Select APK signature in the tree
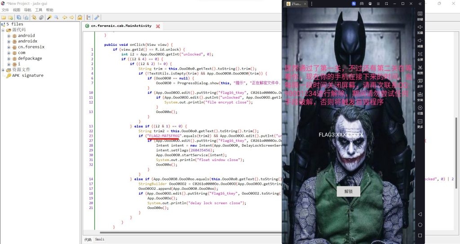This screenshot has height=244, width=460. tap(27, 75)
